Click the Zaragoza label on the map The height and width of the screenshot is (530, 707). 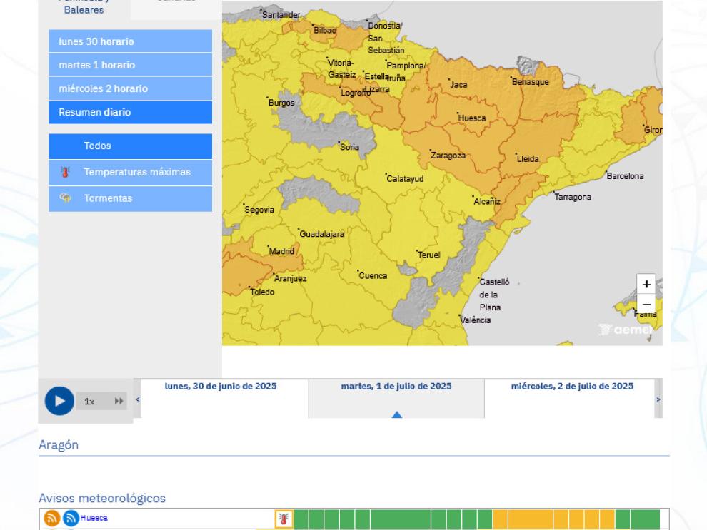[448, 156]
